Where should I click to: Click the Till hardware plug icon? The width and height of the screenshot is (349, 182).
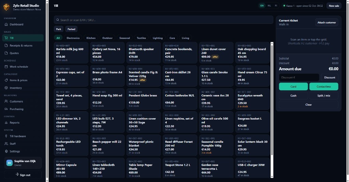pyautogui.click(x=6, y=136)
